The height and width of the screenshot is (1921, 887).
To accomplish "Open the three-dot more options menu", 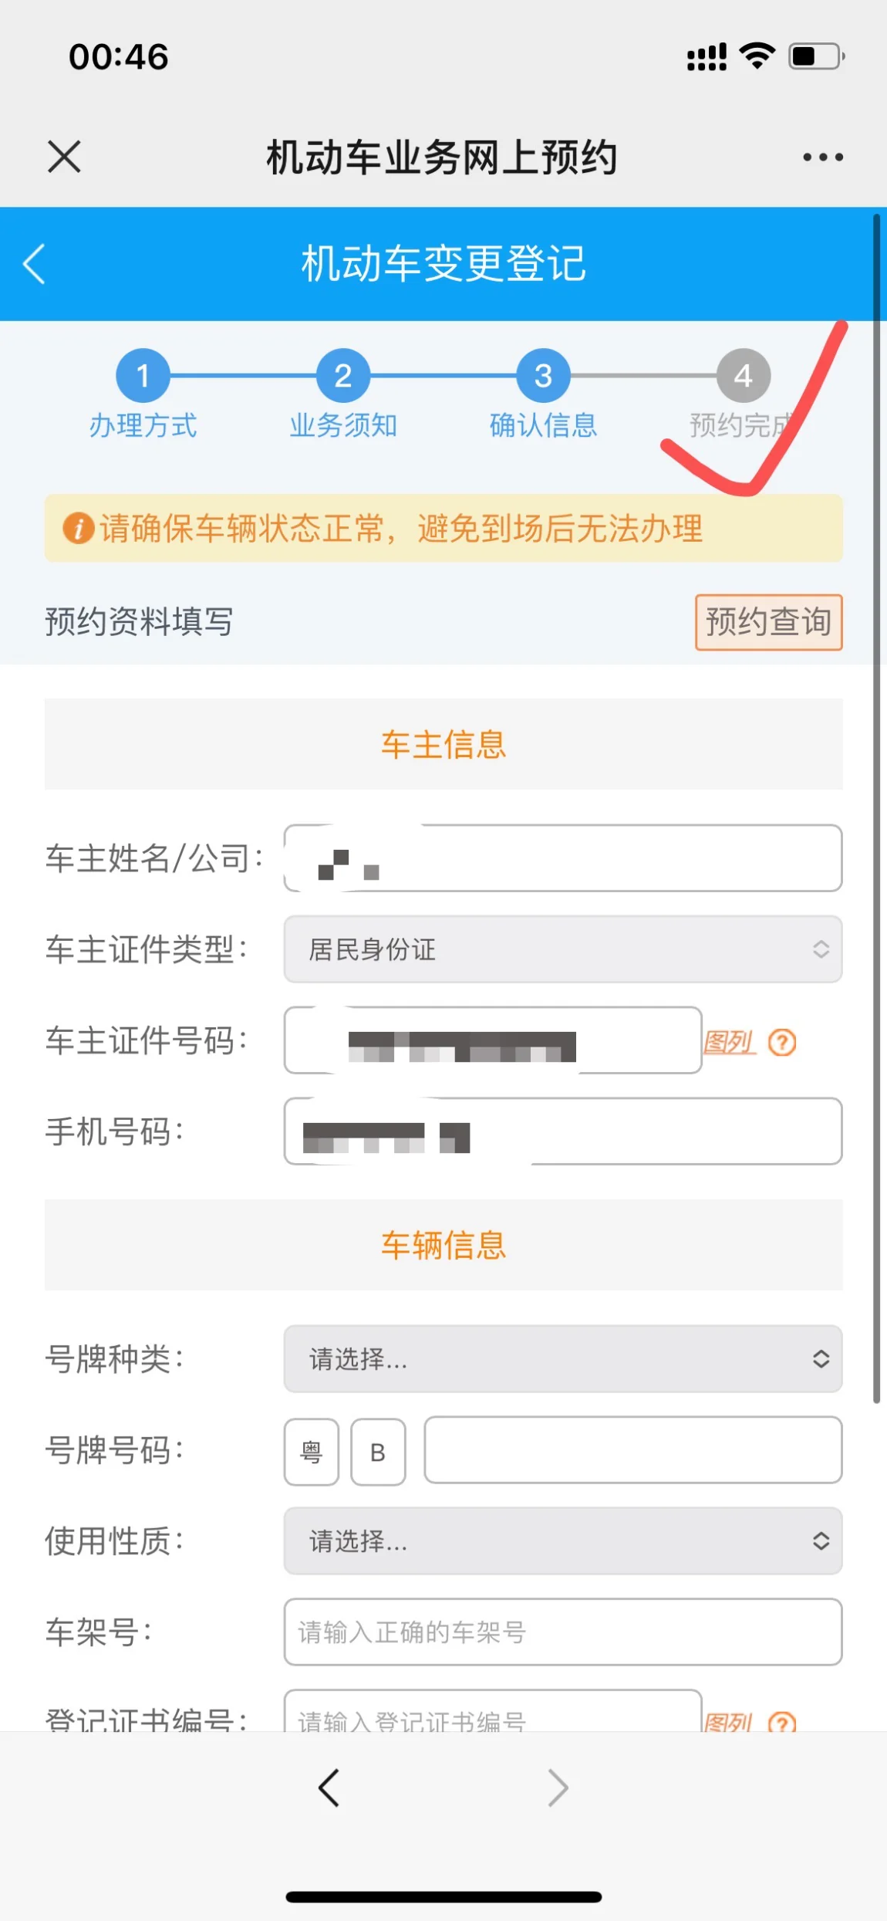I will (822, 157).
